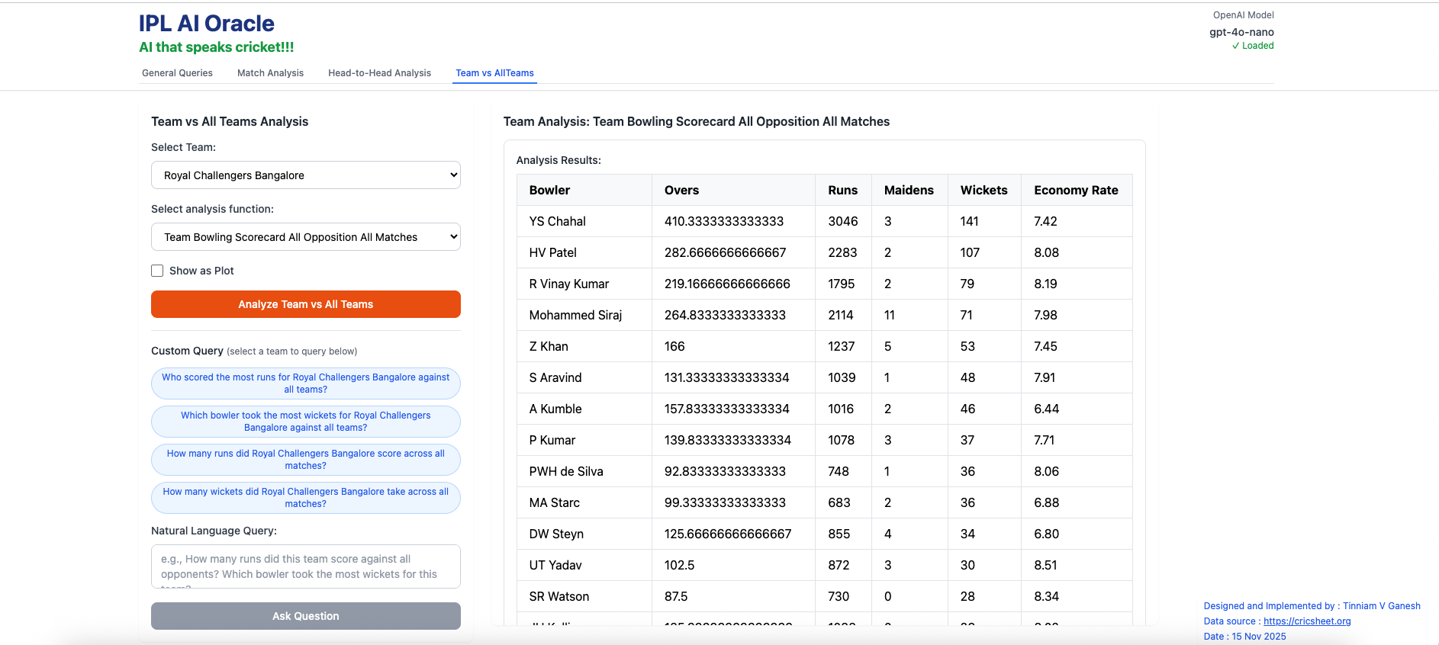The image size is (1439, 645).
Task: Pick the total runs scored query suggestion
Action: [x=305, y=460]
